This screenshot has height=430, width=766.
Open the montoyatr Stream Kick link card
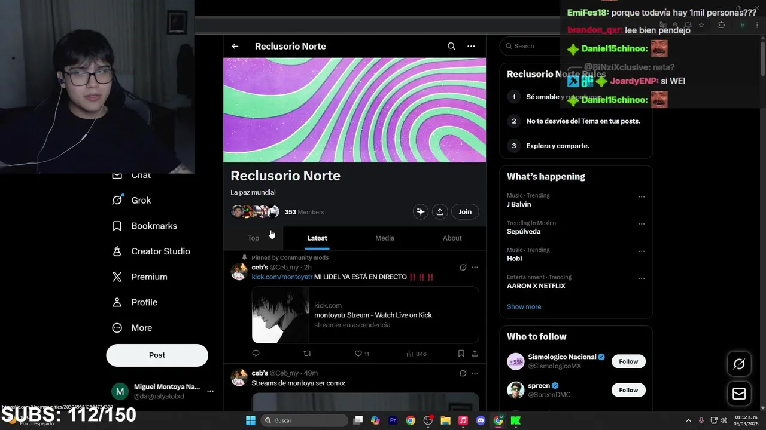pyautogui.click(x=365, y=315)
